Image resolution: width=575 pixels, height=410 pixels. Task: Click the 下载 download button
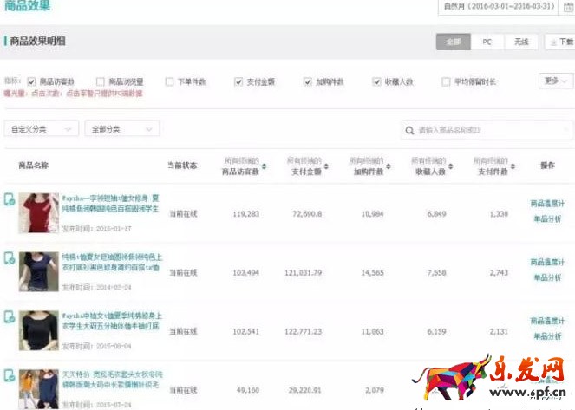click(x=559, y=42)
